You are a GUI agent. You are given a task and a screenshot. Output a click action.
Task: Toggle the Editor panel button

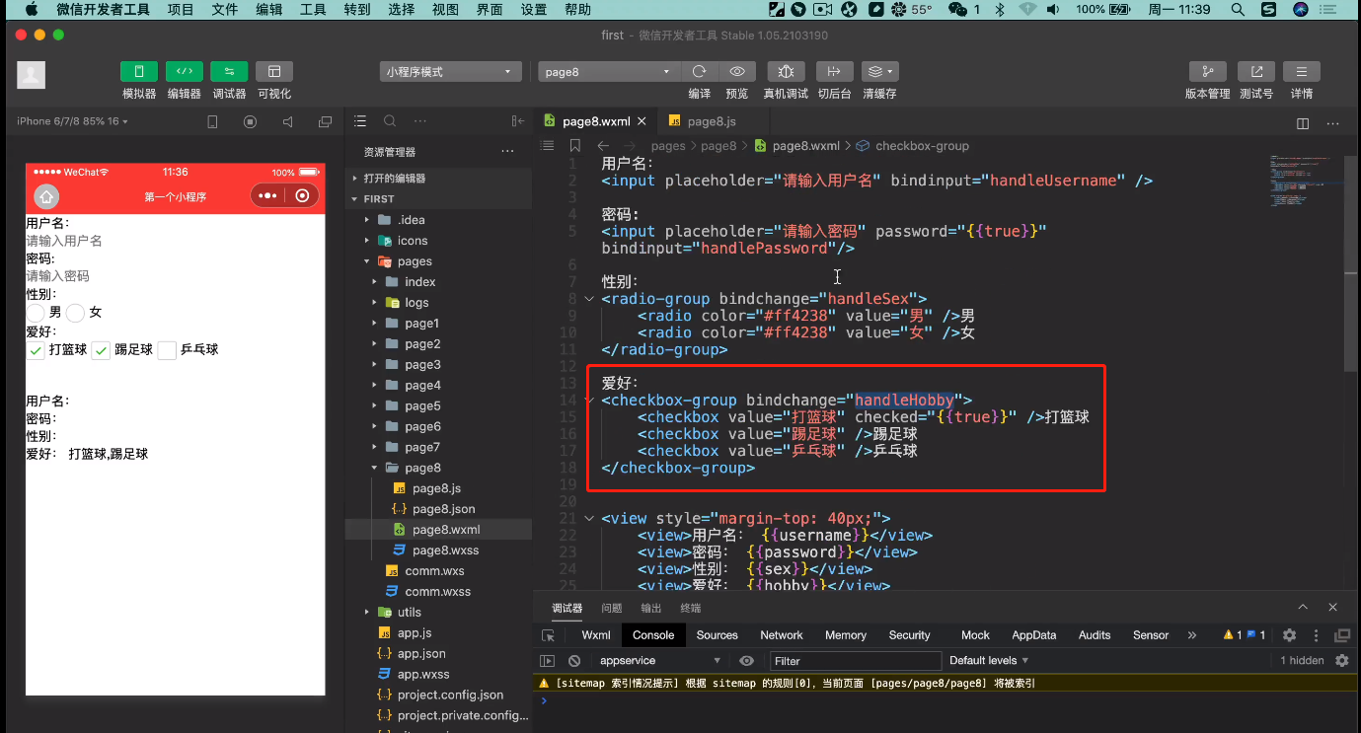pos(184,72)
